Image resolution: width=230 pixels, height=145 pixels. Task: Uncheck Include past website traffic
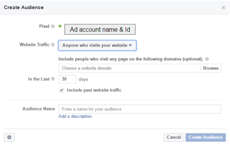coord(61,90)
